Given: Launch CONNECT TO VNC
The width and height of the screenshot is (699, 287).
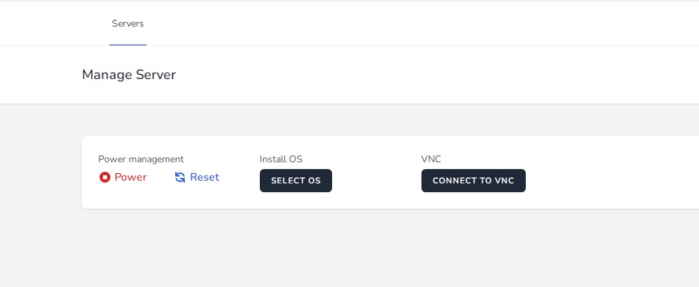Looking at the screenshot, I should coord(473,181).
